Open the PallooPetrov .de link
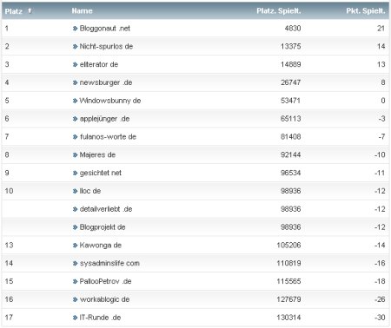Image resolution: width=391 pixels, height=328 pixels. tap(105, 281)
